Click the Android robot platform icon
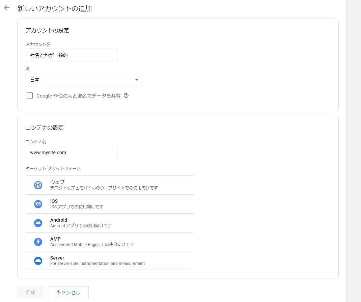Image resolution: width=361 pixels, height=302 pixels. coord(38,223)
